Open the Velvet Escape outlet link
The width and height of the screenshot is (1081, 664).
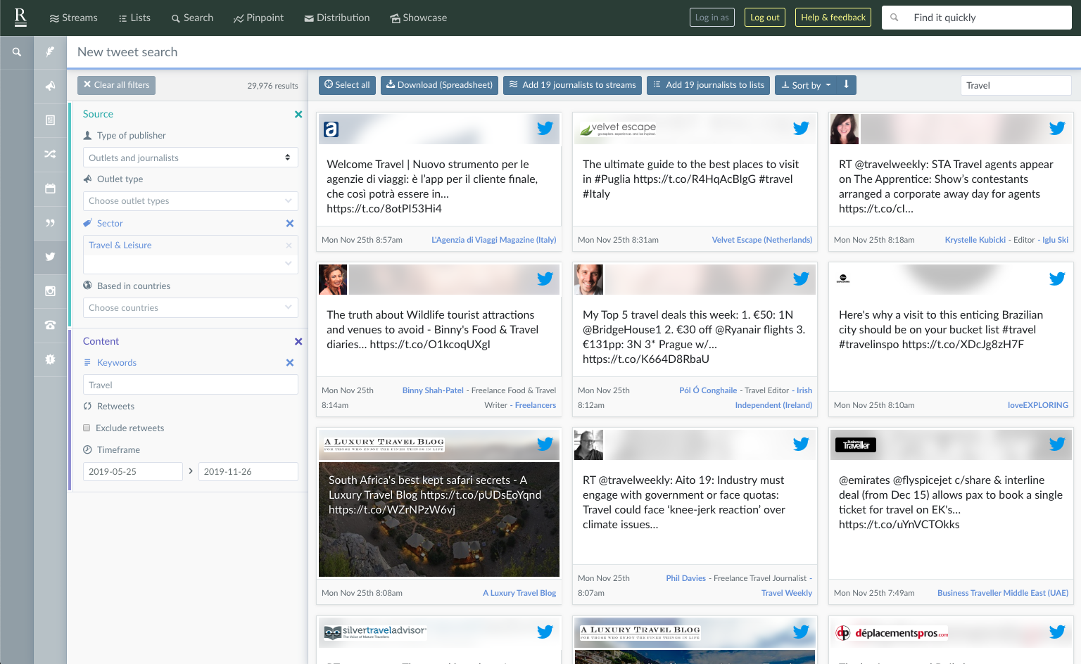pos(761,239)
